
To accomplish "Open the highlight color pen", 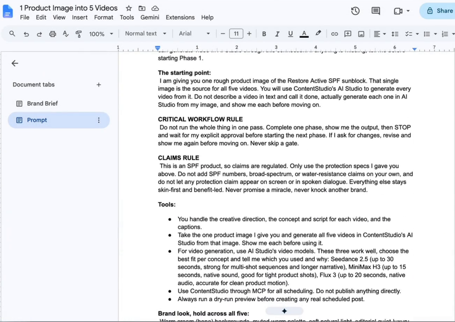I will (x=318, y=33).
